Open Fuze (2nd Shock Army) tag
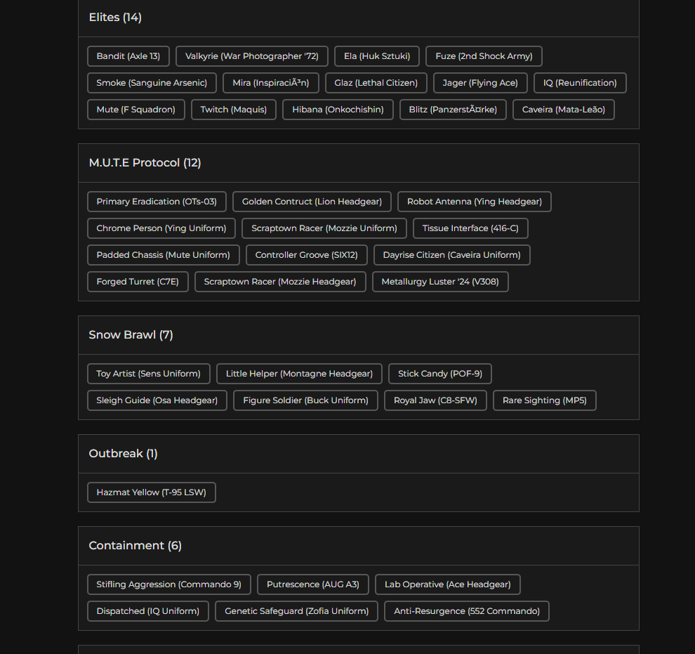 (484, 56)
